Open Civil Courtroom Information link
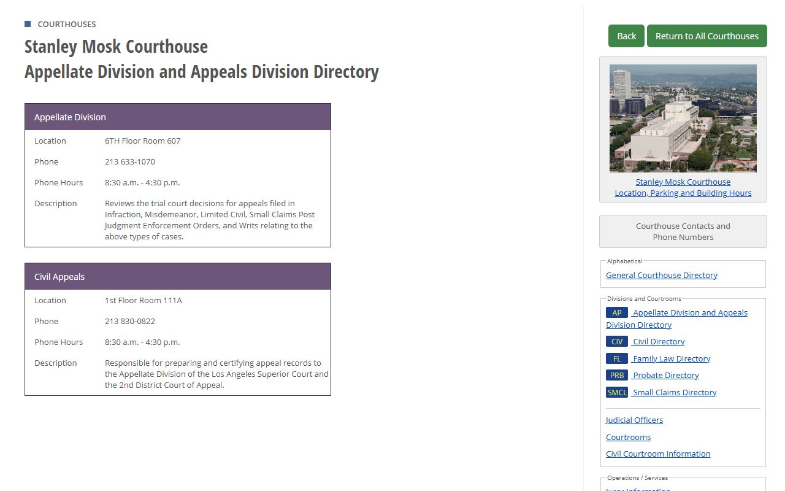Viewport: 785px width, 491px height. pyautogui.click(x=658, y=454)
